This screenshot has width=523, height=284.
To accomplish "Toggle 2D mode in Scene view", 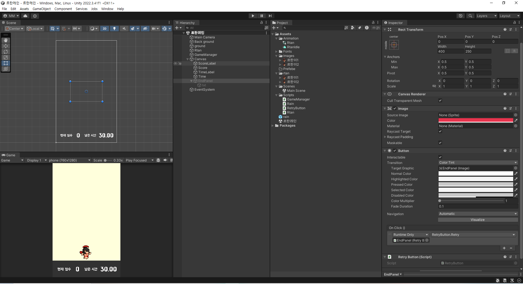I will (x=105, y=29).
